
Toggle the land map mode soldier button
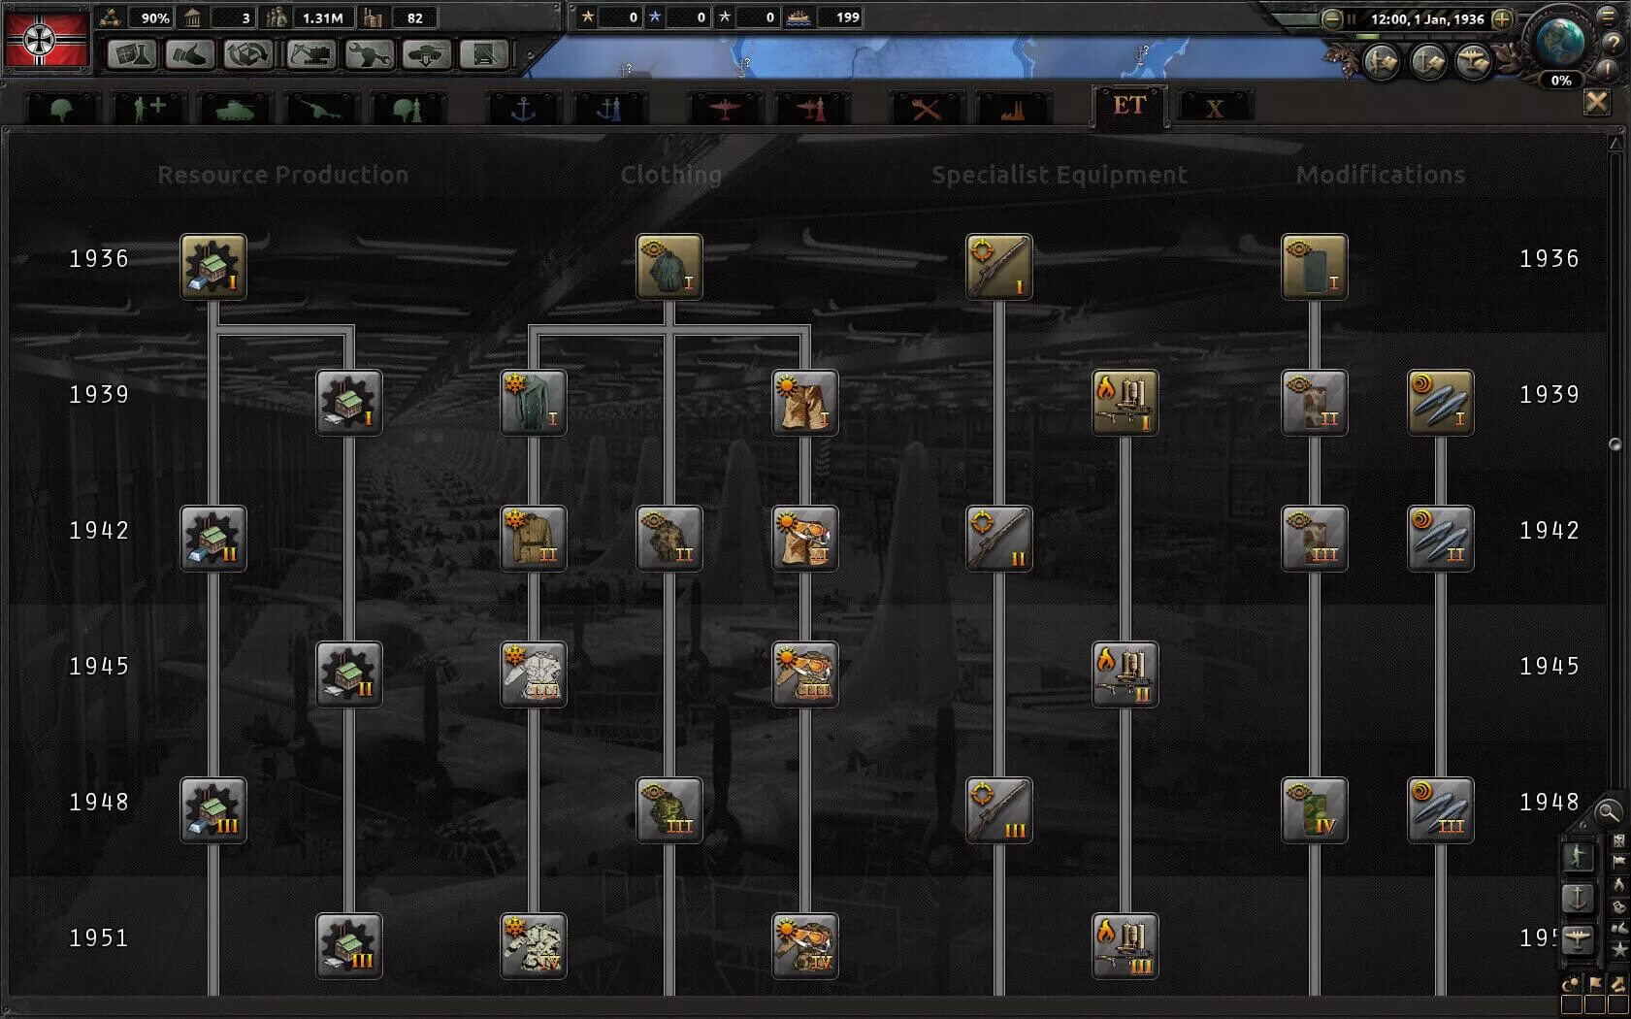[x=1579, y=856]
